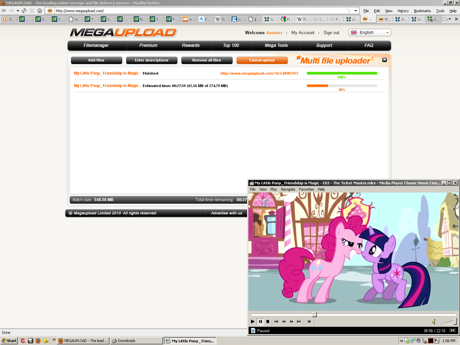Expand the URL bar history dropdown
Image resolution: width=460 pixels, height=345 pixels.
click(356, 11)
